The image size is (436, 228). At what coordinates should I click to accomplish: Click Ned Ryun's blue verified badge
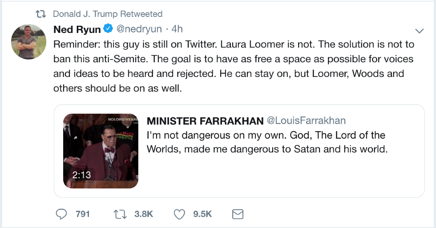[108, 29]
